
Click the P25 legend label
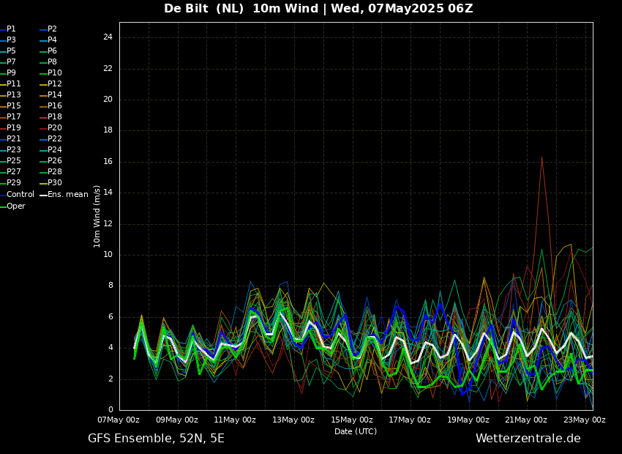pyautogui.click(x=14, y=161)
